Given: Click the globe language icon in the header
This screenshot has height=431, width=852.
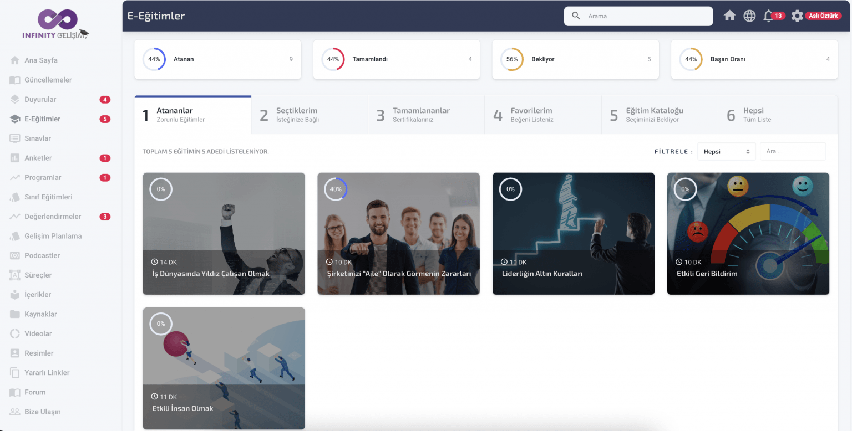Looking at the screenshot, I should coord(749,16).
